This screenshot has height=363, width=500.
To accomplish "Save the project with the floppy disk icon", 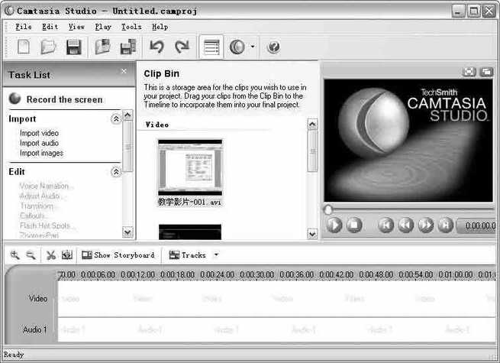I will click(x=73, y=47).
